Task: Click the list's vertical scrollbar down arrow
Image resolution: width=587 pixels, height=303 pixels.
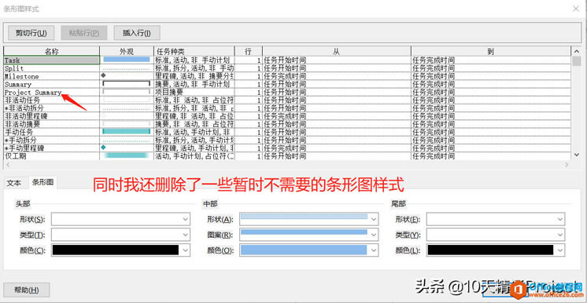Action: [x=577, y=155]
